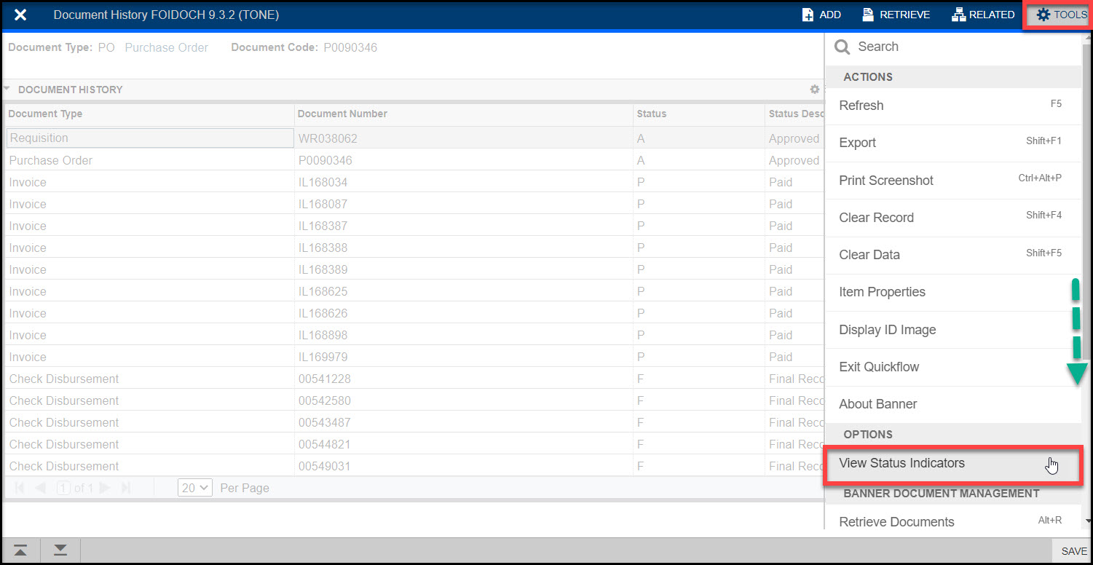Select invoice IL168389
The height and width of the screenshot is (565, 1093).
323,269
